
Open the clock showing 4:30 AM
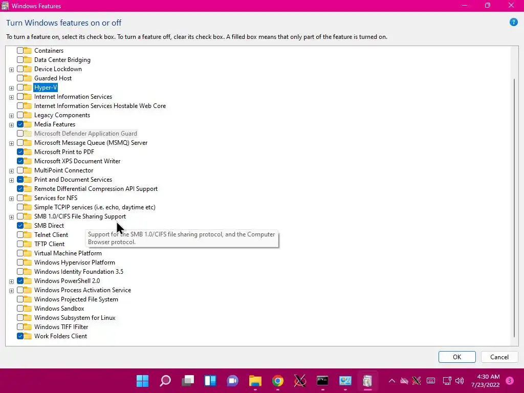click(486, 381)
